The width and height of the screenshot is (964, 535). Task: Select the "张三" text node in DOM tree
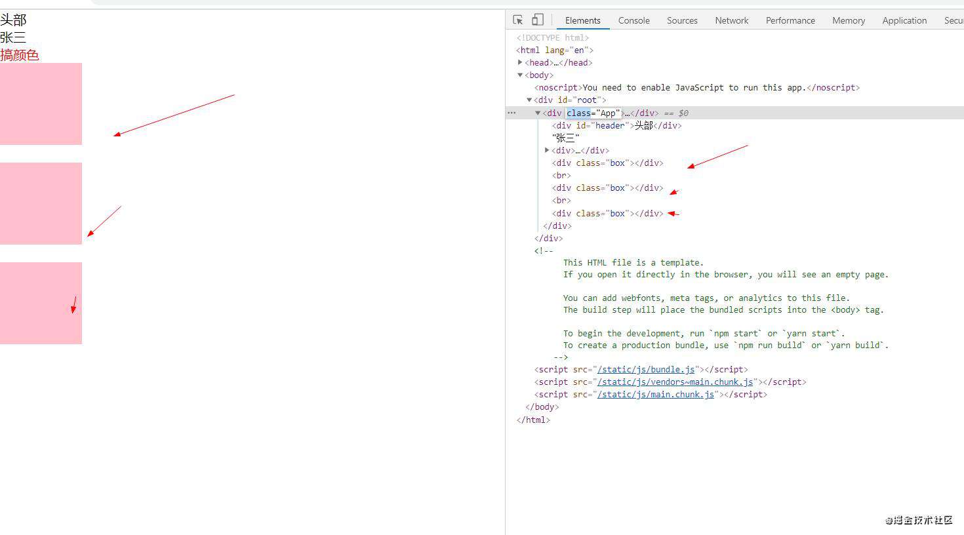[566, 138]
